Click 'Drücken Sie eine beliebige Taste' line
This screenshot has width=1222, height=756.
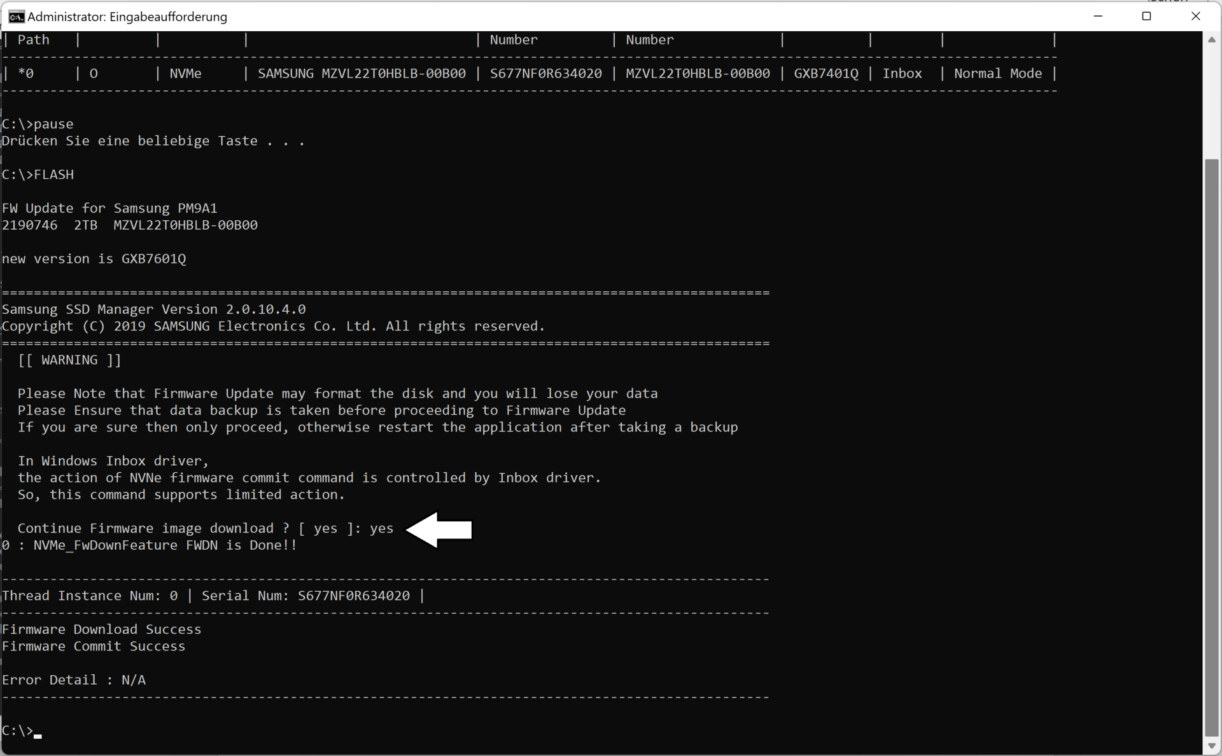tap(153, 141)
